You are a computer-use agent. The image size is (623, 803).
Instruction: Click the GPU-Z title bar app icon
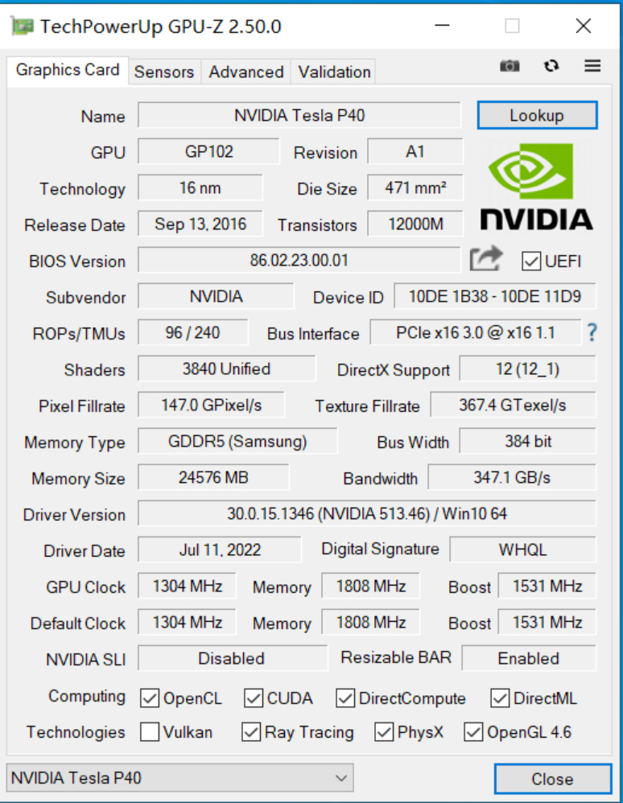[22, 27]
